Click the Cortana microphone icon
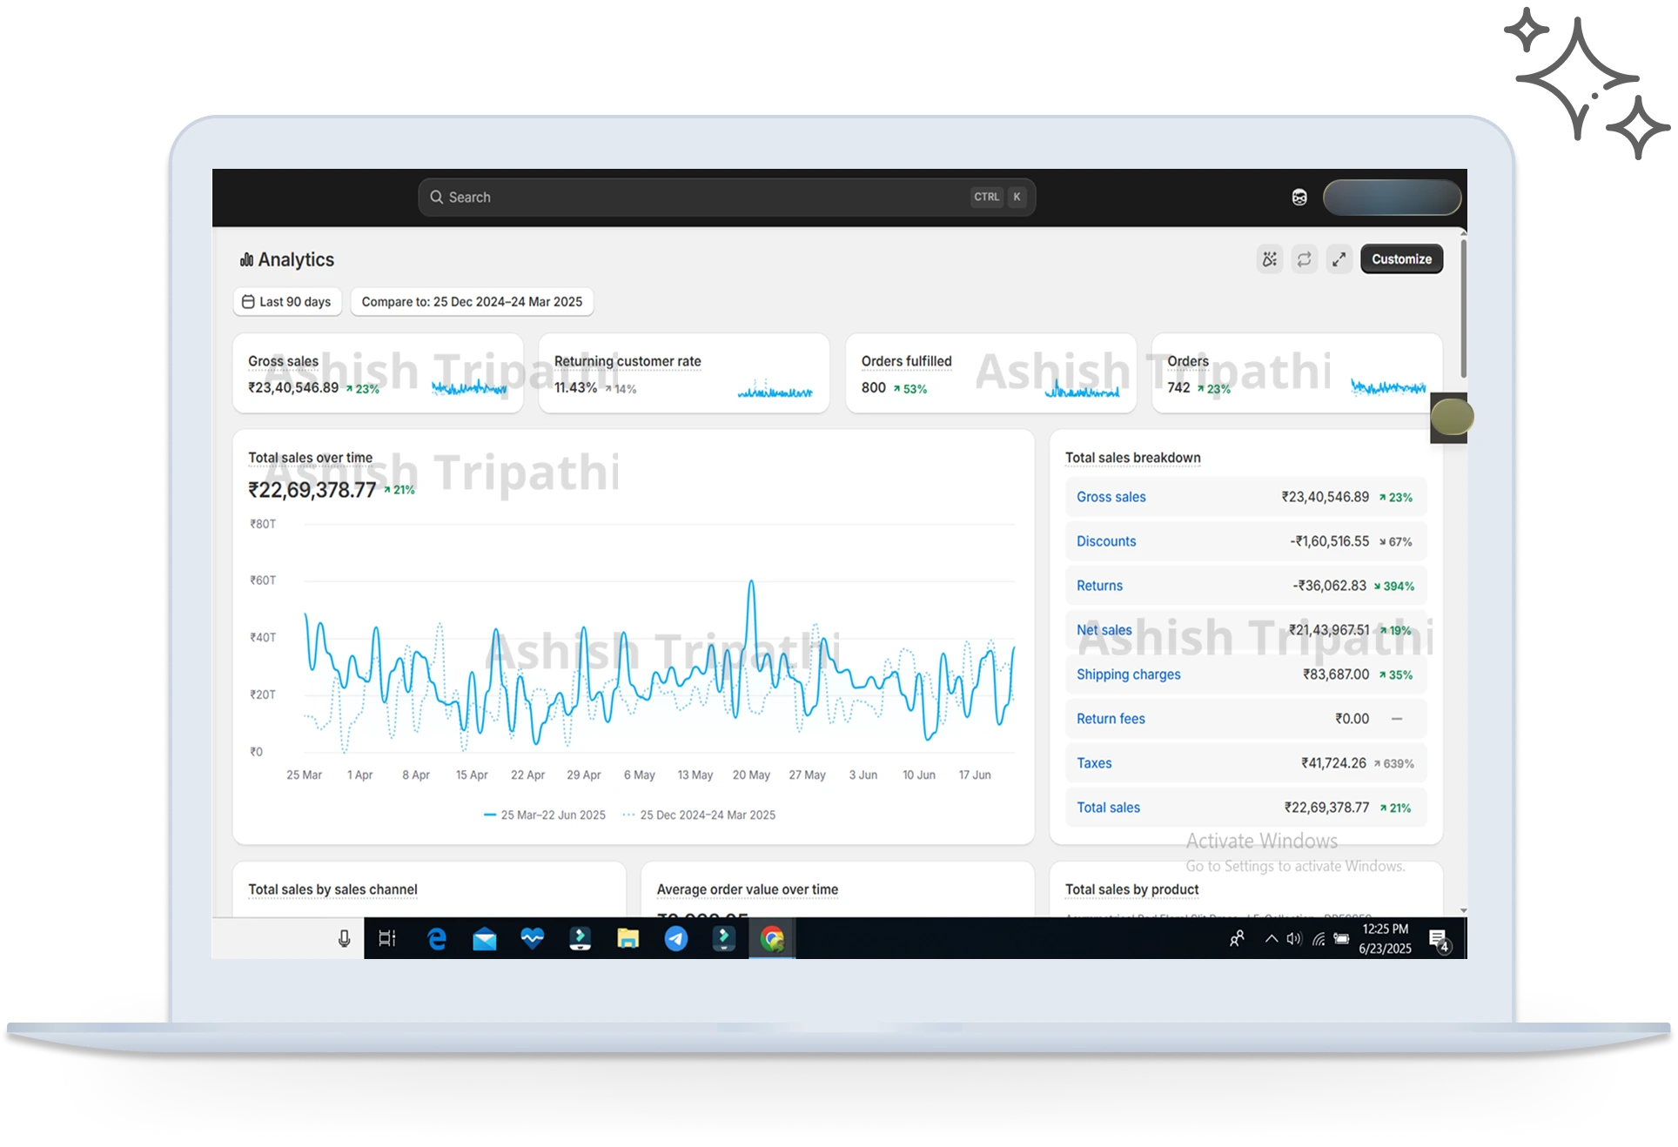Screen dimensions: 1678x1147 point(345,939)
